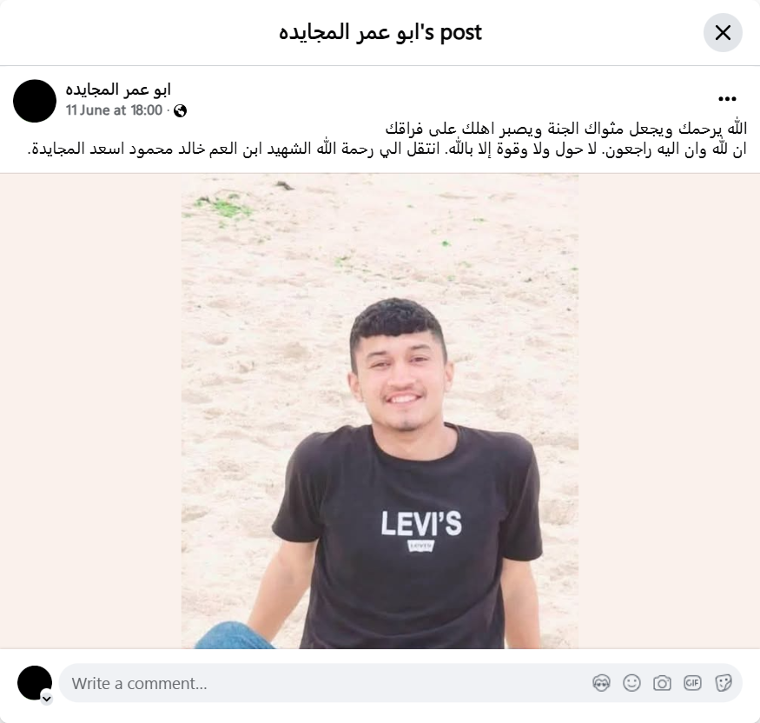Click the dialog title heading text
The width and height of the screenshot is (760, 723).
tap(380, 32)
